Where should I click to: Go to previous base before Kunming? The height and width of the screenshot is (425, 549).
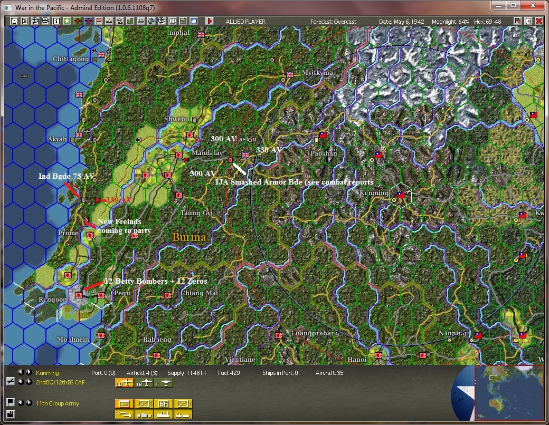coord(21,372)
